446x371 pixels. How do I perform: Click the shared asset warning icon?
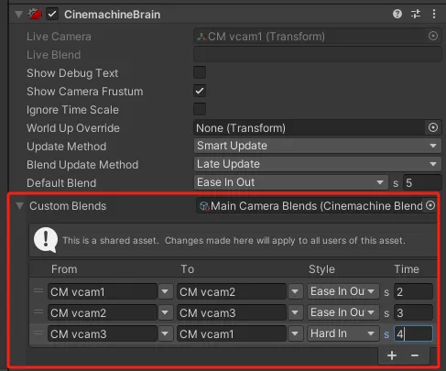coord(46,240)
